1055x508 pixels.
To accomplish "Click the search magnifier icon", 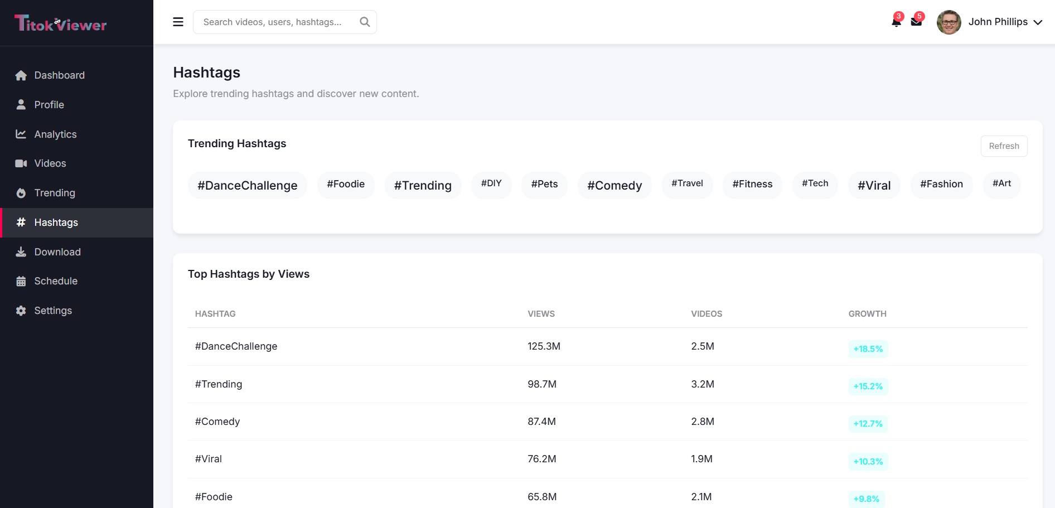I will [365, 22].
